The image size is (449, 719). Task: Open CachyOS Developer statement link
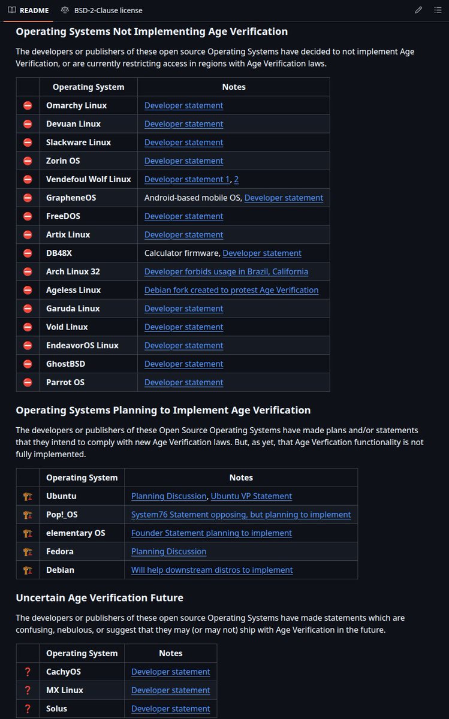click(x=171, y=672)
